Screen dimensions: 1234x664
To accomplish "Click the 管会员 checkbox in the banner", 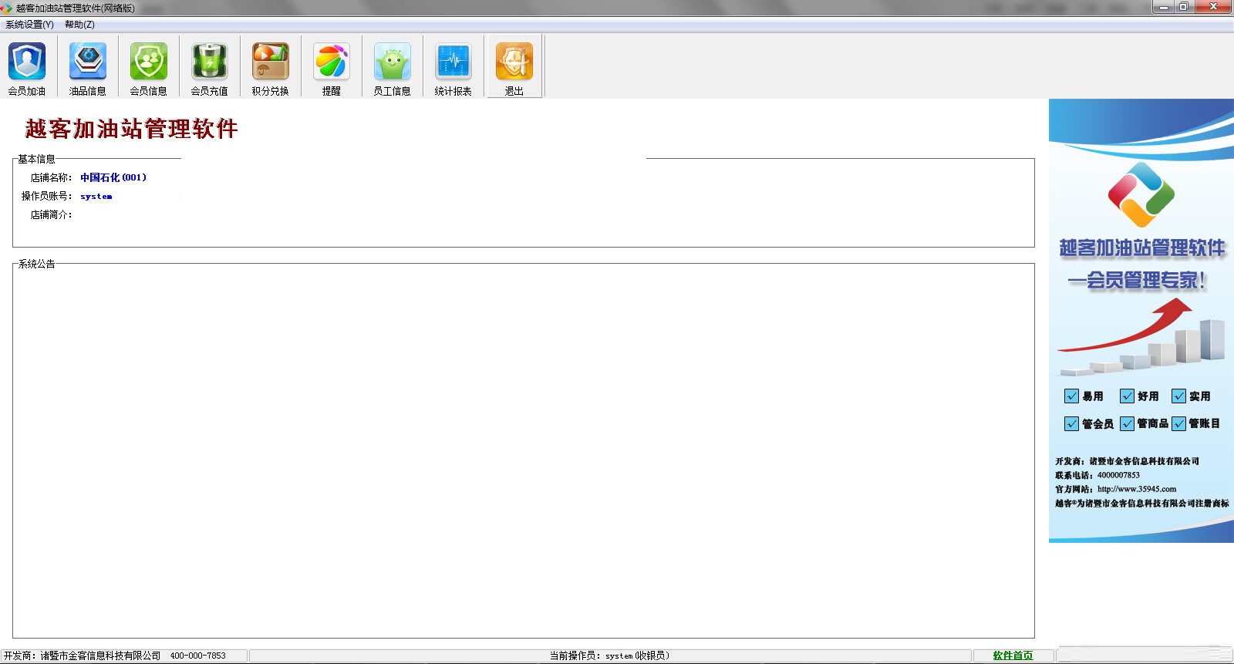I will point(1072,423).
